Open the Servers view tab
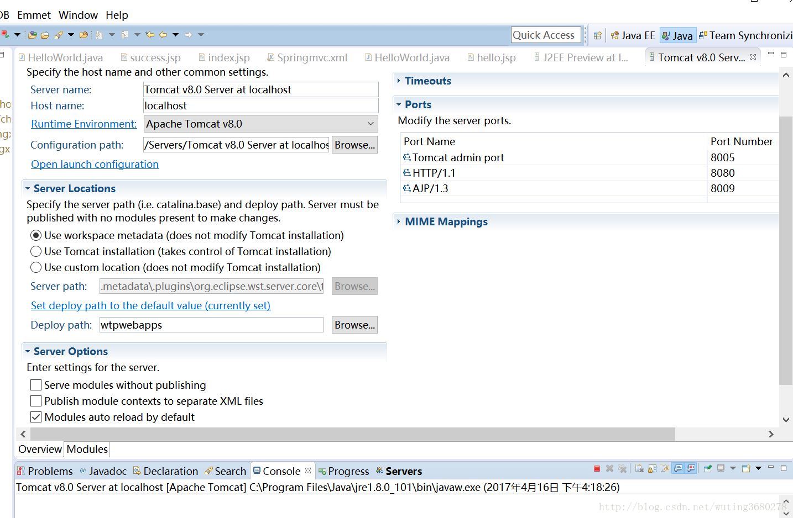 coord(399,471)
